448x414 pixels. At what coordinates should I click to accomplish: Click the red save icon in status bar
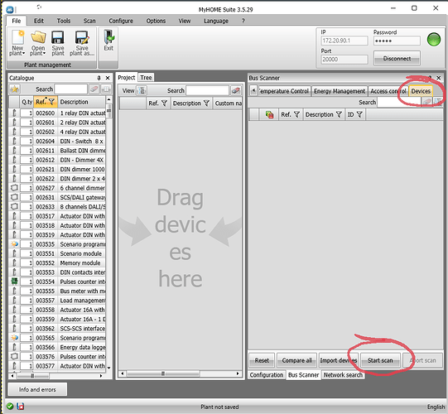pos(20,406)
